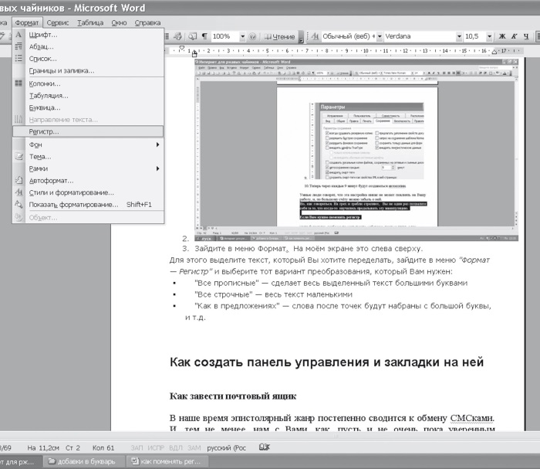Click the zoom percentage field
Viewport: 540px width, 469px height.
click(225, 36)
